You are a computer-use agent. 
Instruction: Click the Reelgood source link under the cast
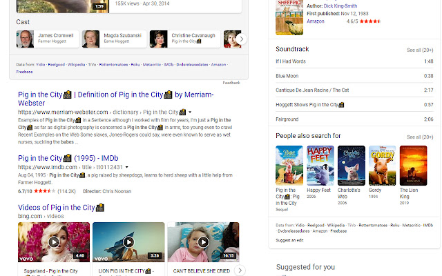click(57, 64)
